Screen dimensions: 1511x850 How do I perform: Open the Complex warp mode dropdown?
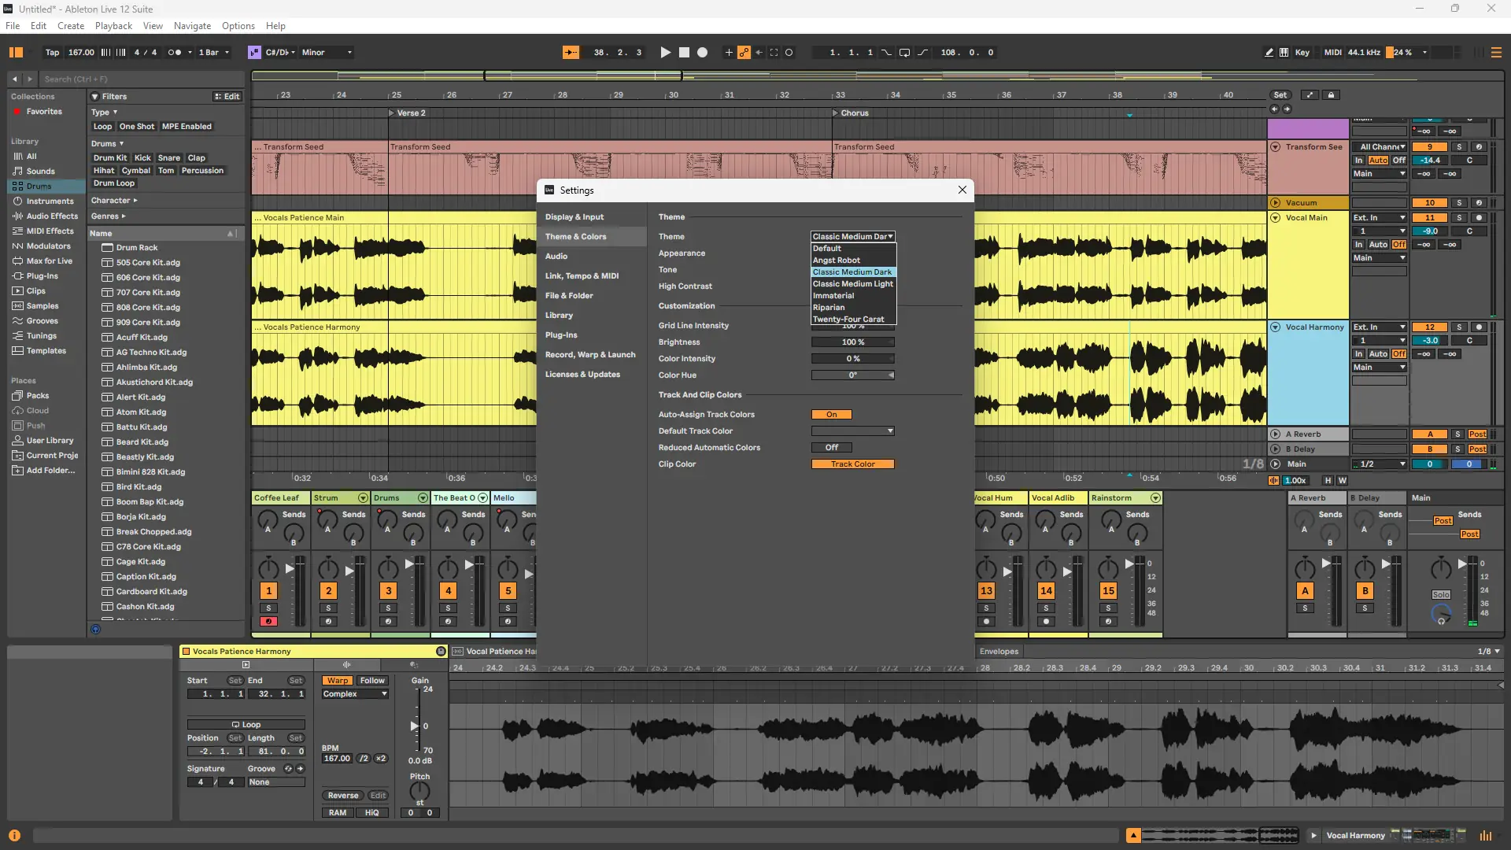pyautogui.click(x=355, y=694)
